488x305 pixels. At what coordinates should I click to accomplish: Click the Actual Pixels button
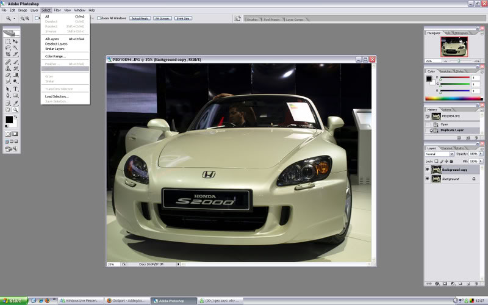click(x=139, y=18)
